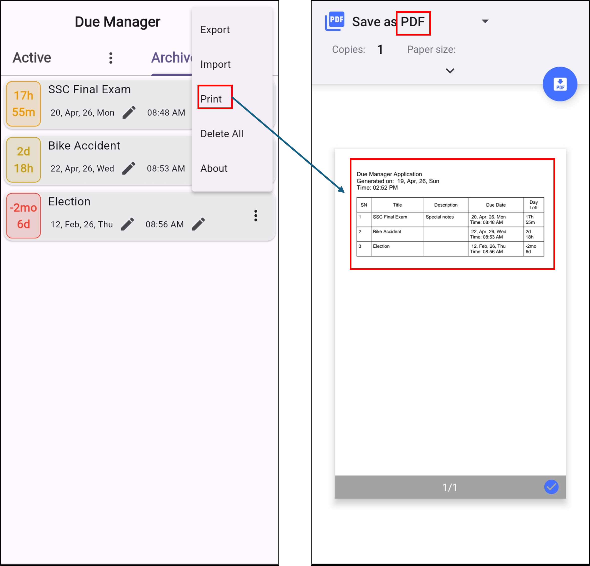590x566 pixels.
Task: Select Delete All menu entry
Action: coord(222,134)
